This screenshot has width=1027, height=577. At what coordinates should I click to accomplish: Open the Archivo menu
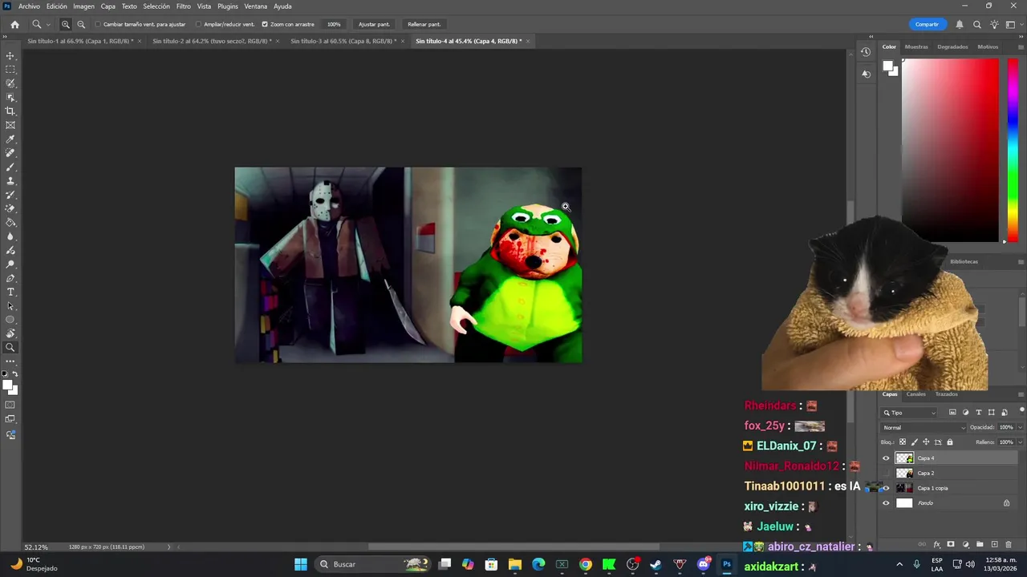click(29, 6)
